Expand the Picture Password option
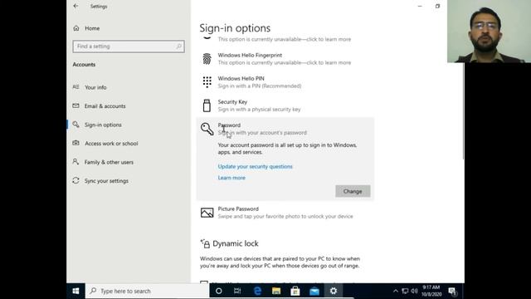 [285, 213]
